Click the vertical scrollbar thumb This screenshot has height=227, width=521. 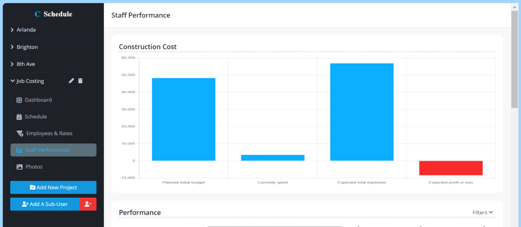[514, 56]
